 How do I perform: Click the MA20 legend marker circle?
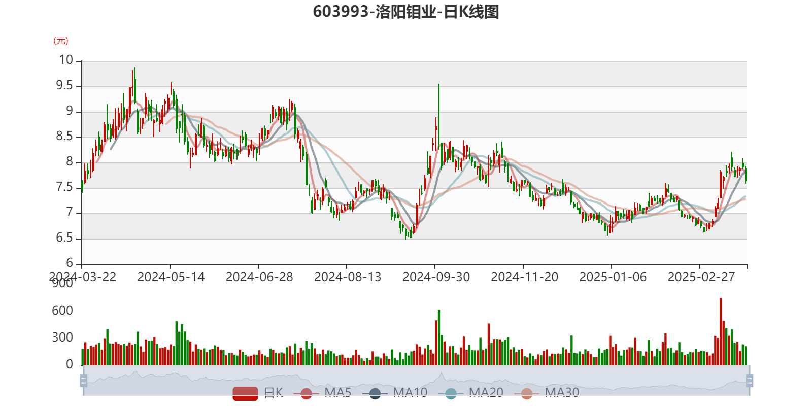pyautogui.click(x=451, y=393)
